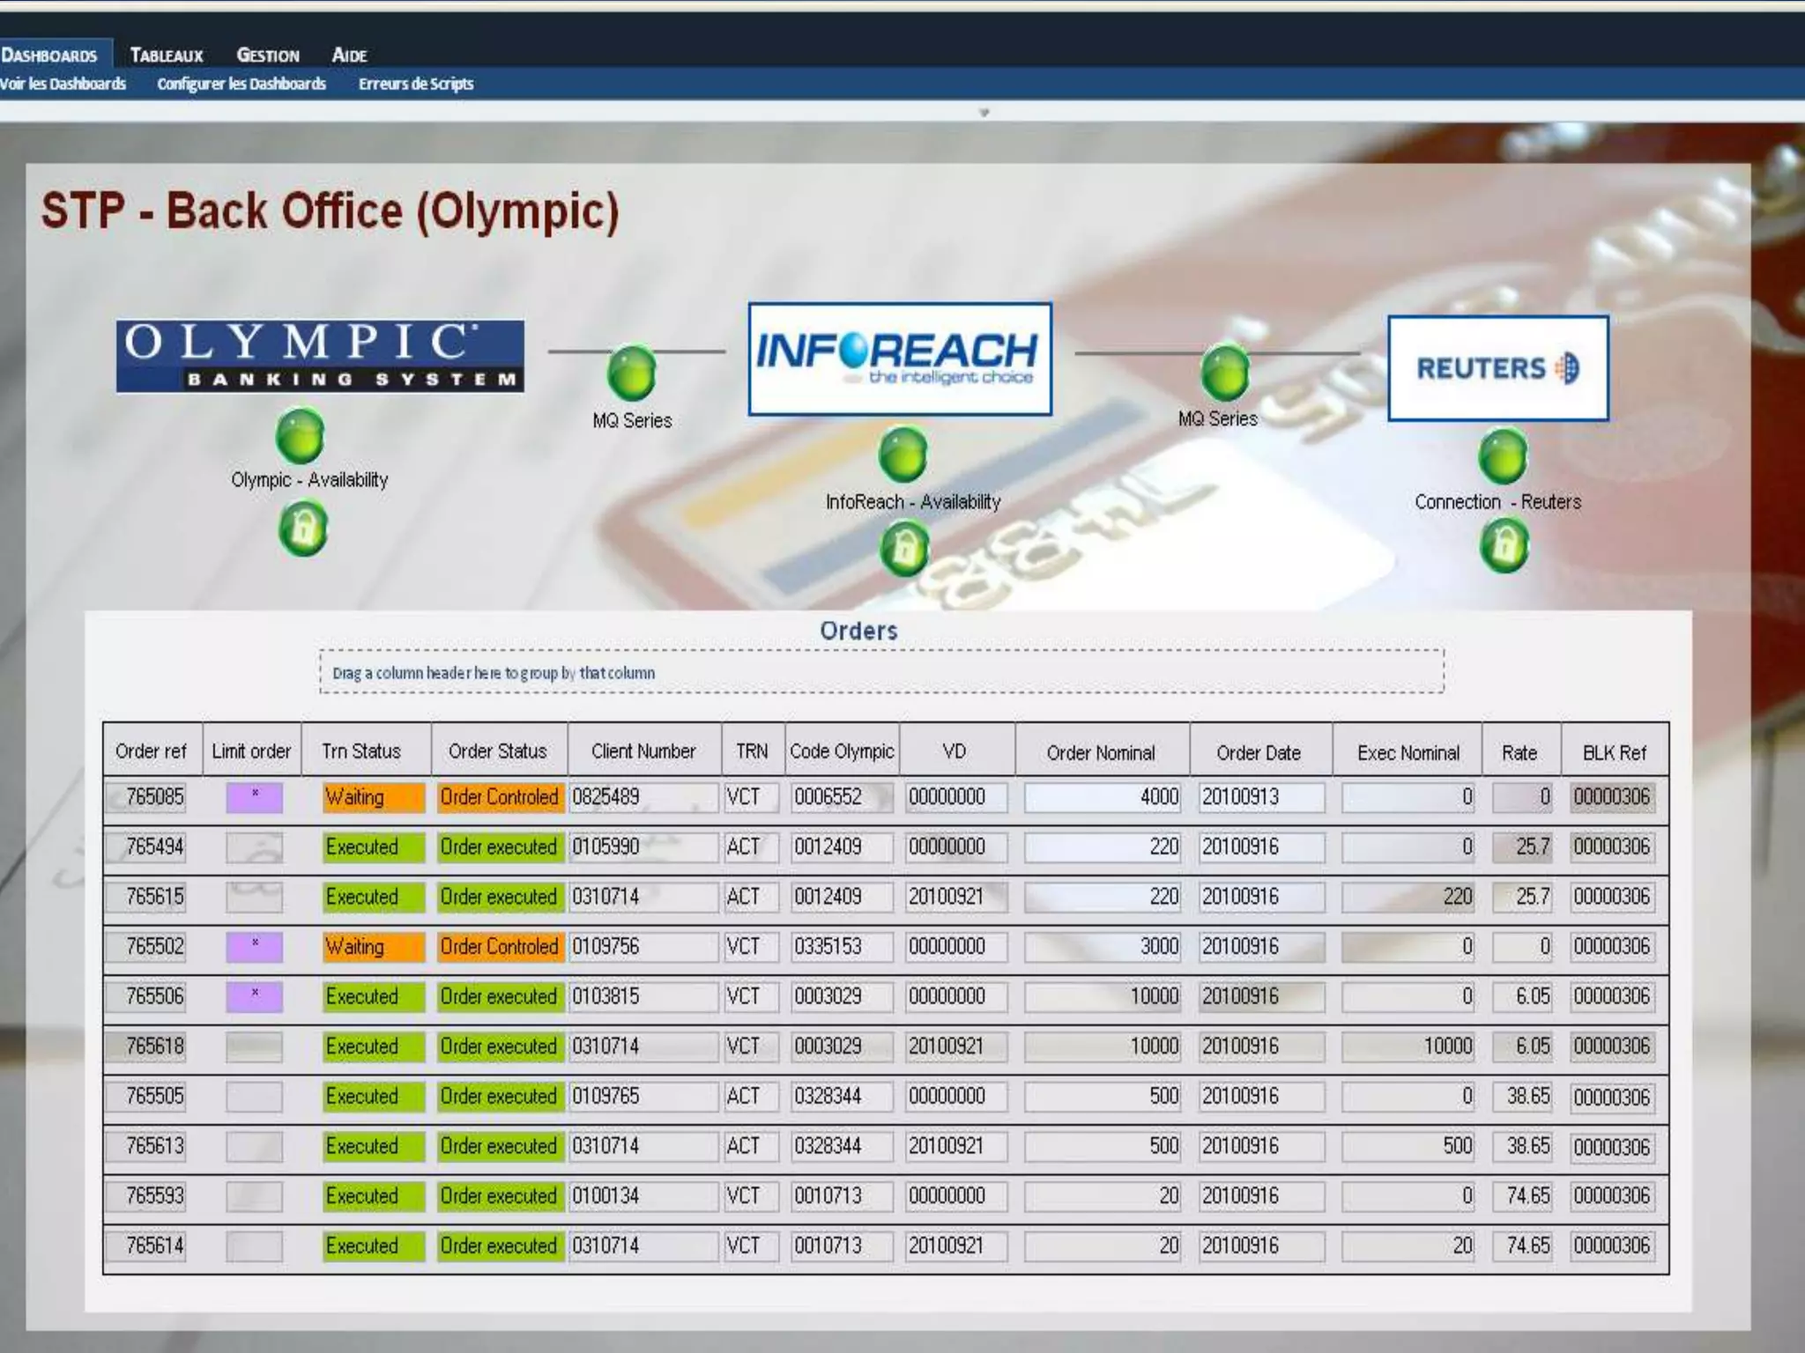The height and width of the screenshot is (1353, 1805).
Task: Click the group-by column drop area
Action: [x=881, y=672]
